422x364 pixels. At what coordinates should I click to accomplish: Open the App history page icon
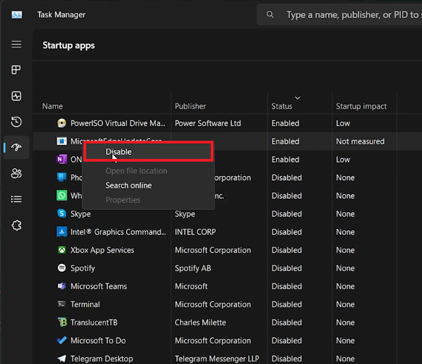(x=16, y=122)
